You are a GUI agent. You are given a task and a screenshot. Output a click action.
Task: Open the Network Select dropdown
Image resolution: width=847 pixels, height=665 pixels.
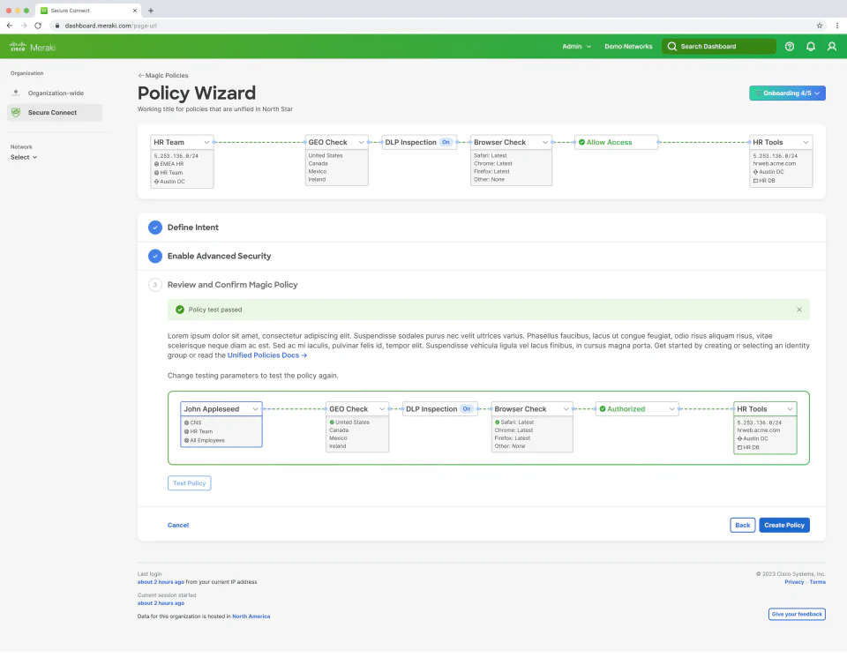[24, 157]
